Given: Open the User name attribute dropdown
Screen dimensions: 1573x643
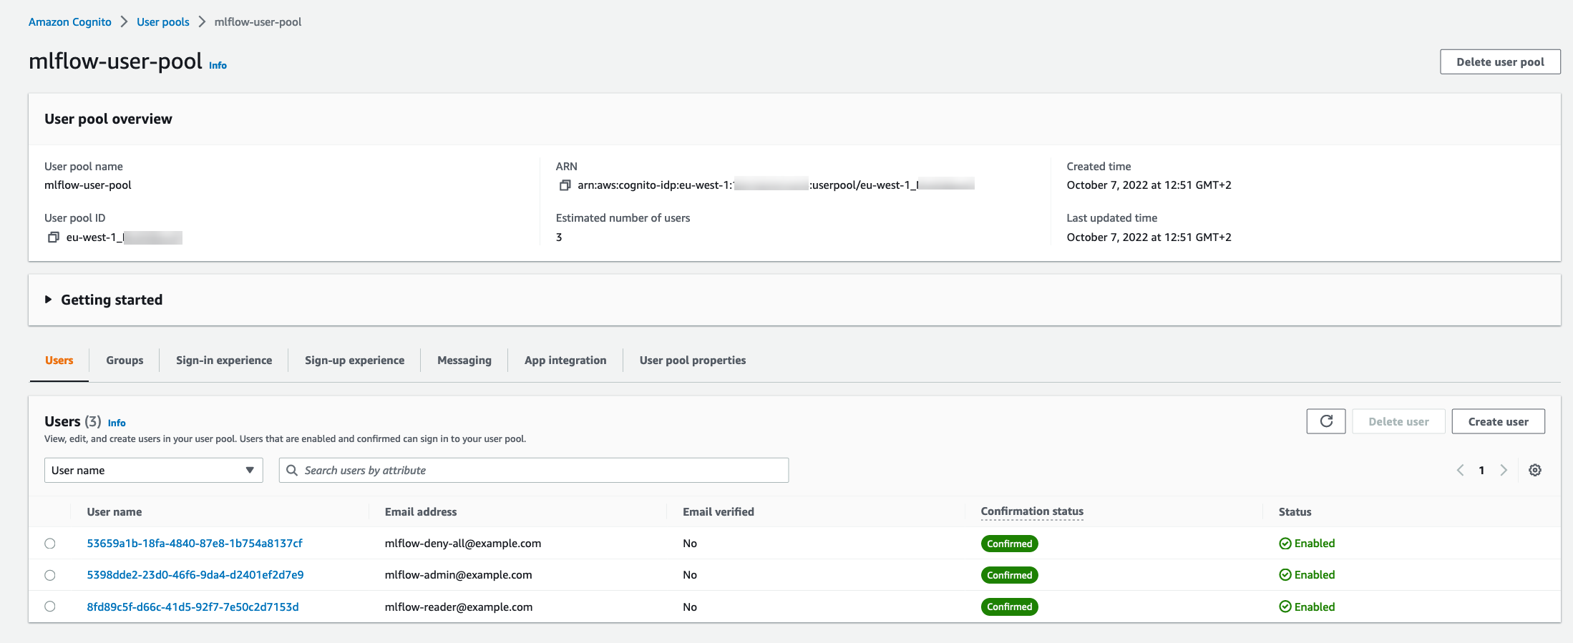Looking at the screenshot, I should [153, 470].
